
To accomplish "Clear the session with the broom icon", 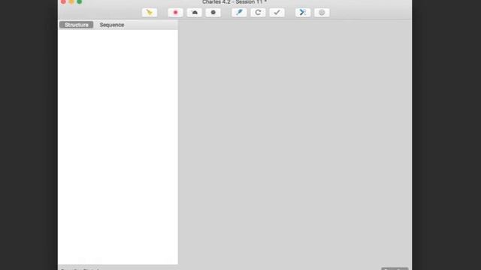I will pyautogui.click(x=150, y=13).
